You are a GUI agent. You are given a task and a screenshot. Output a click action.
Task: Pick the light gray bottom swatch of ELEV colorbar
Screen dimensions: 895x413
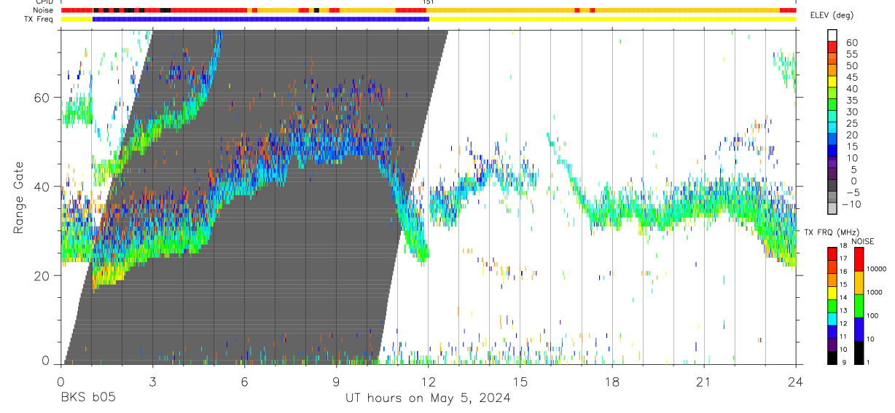[832, 209]
